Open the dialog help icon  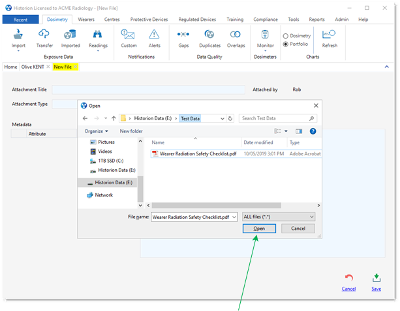(313, 131)
